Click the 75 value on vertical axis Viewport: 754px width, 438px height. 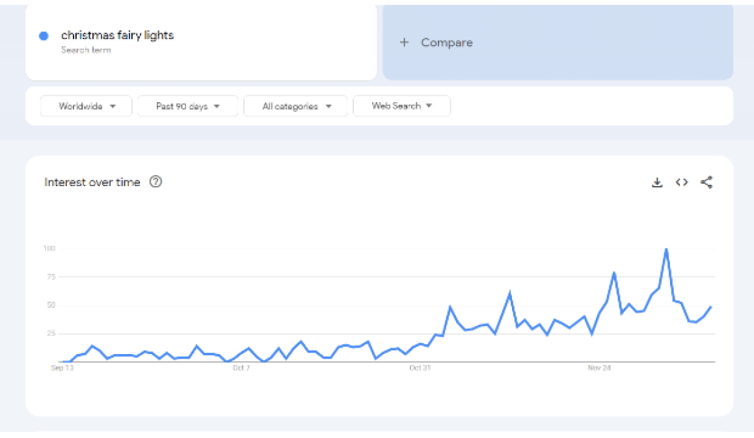(x=50, y=277)
